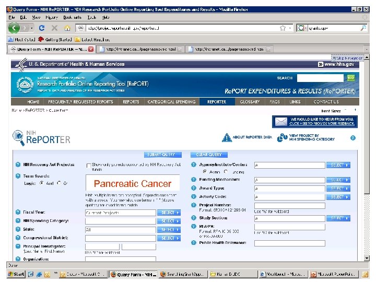Stop loading with the X toolbar icon

coord(54,28)
